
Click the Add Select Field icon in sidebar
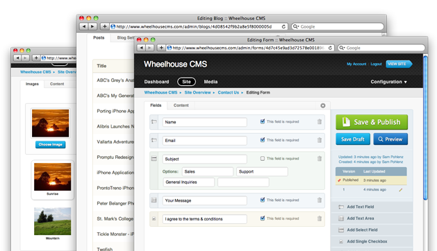click(x=341, y=230)
